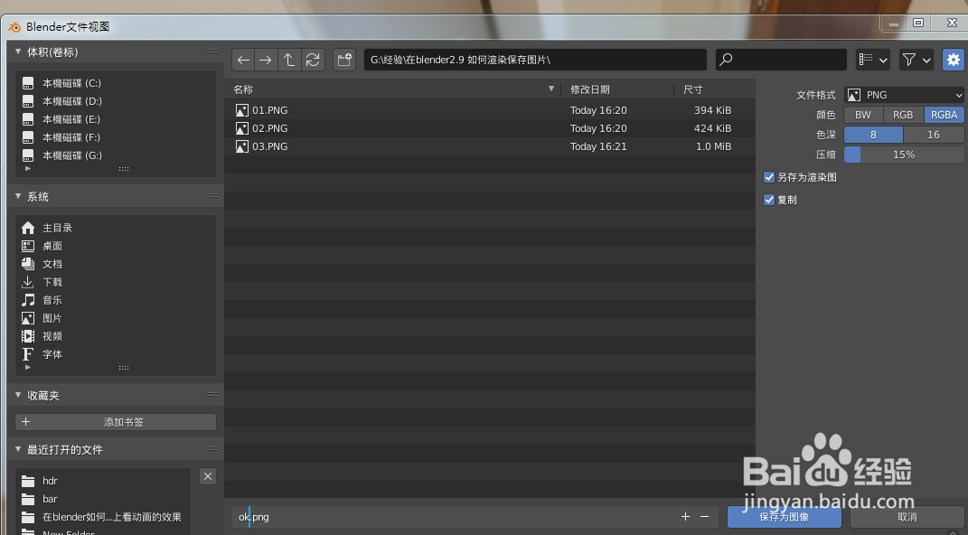
Task: Collapse the 收藏夹 panel
Action: 18,395
